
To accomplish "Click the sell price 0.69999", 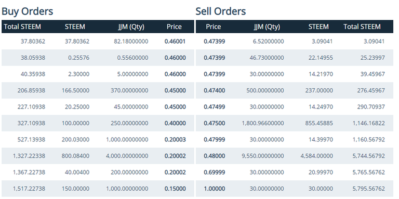I will tap(214, 173).
